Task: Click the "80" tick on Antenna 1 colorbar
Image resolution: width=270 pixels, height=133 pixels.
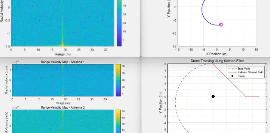Action: point(123,66)
